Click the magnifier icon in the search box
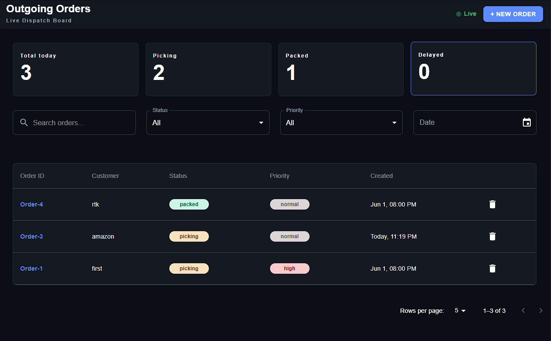Viewport: 551px width, 341px height. coord(25,123)
